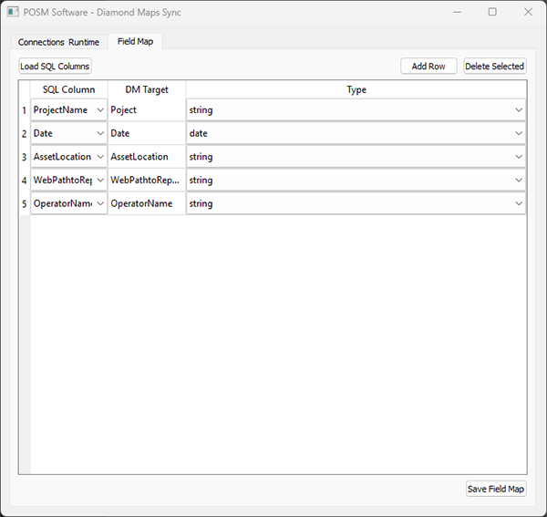Expand the Type dropdown in row 5
547x517 pixels.
(x=356, y=204)
